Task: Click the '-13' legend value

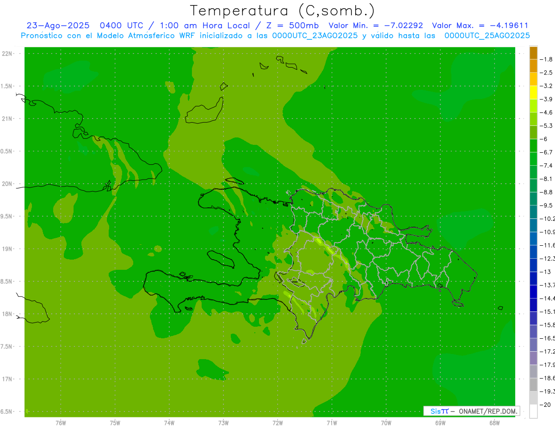Action: coord(545,272)
